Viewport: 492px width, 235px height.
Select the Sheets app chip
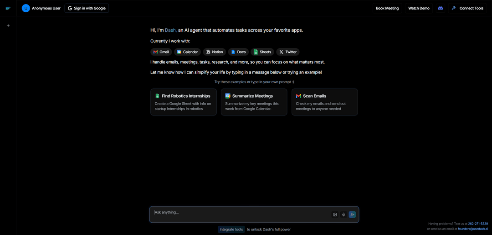(262, 52)
